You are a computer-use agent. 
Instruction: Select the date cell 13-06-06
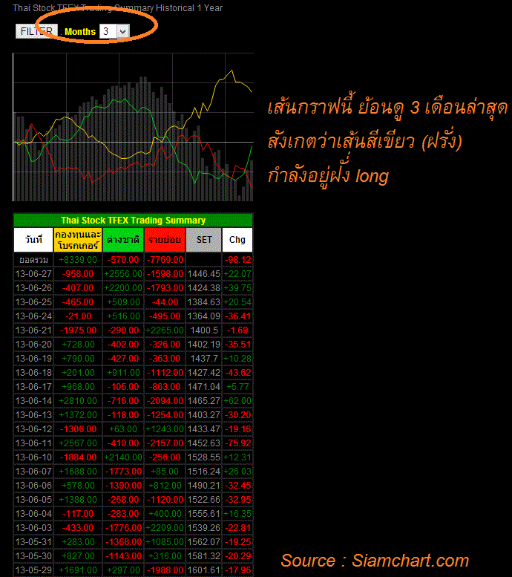click(33, 486)
